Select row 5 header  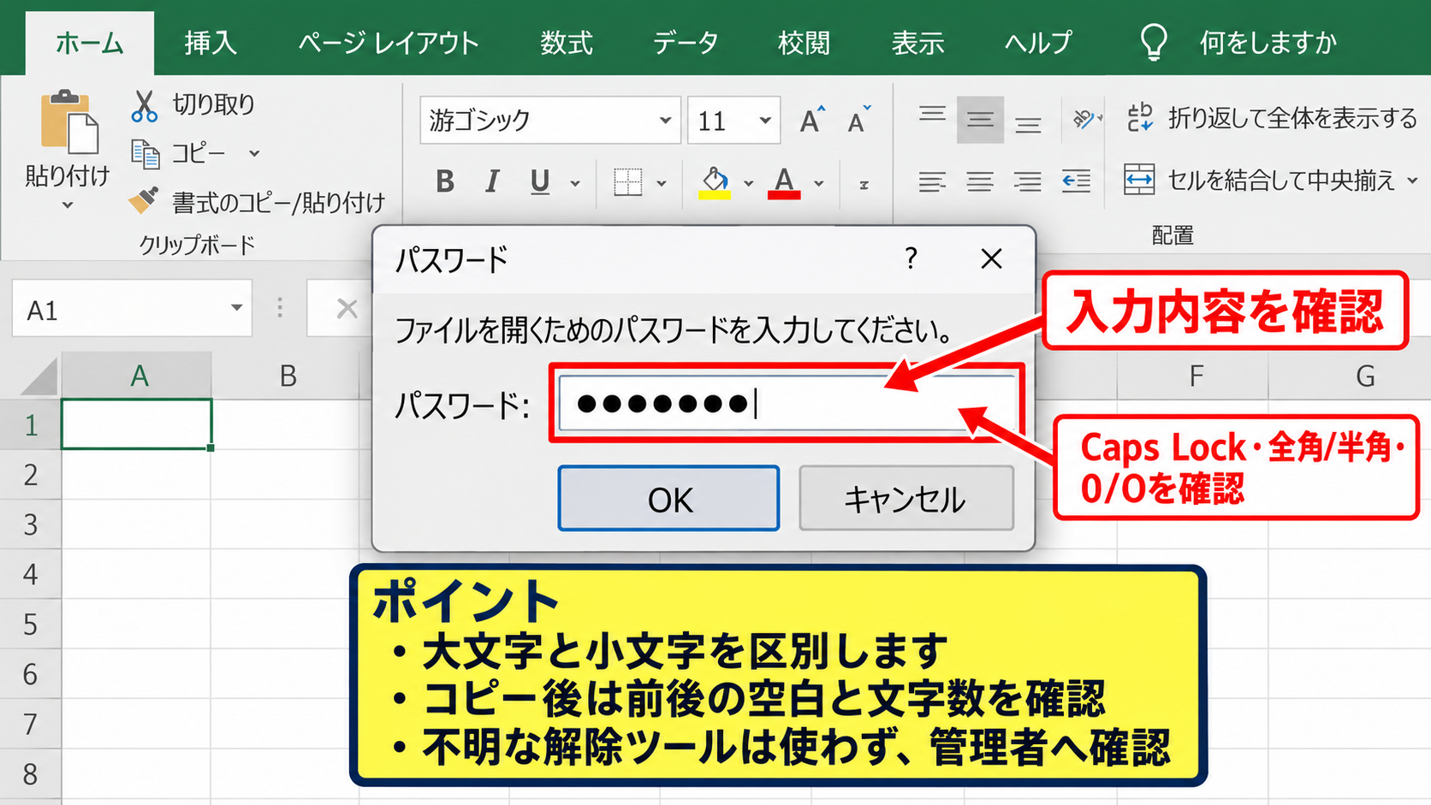click(30, 624)
